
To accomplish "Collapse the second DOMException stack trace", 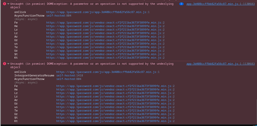I will (x=8, y=64).
